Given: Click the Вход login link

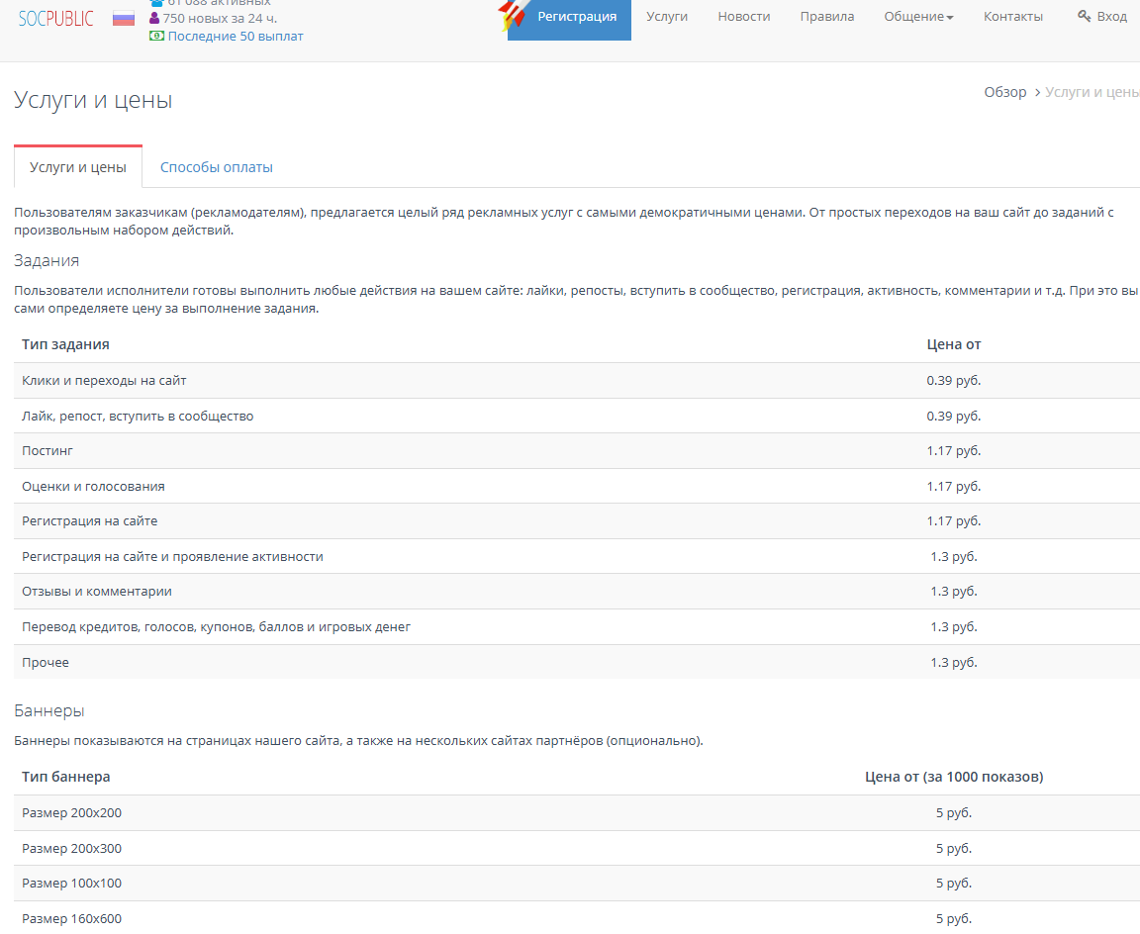Looking at the screenshot, I should (1111, 16).
